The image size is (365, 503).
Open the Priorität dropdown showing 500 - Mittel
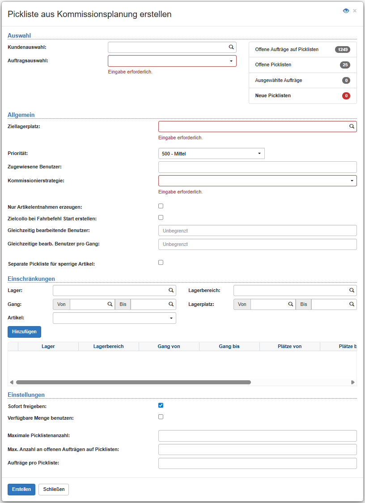click(x=259, y=153)
